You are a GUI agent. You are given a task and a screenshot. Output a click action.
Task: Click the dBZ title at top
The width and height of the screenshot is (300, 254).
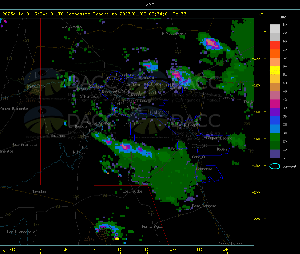coord(150,5)
